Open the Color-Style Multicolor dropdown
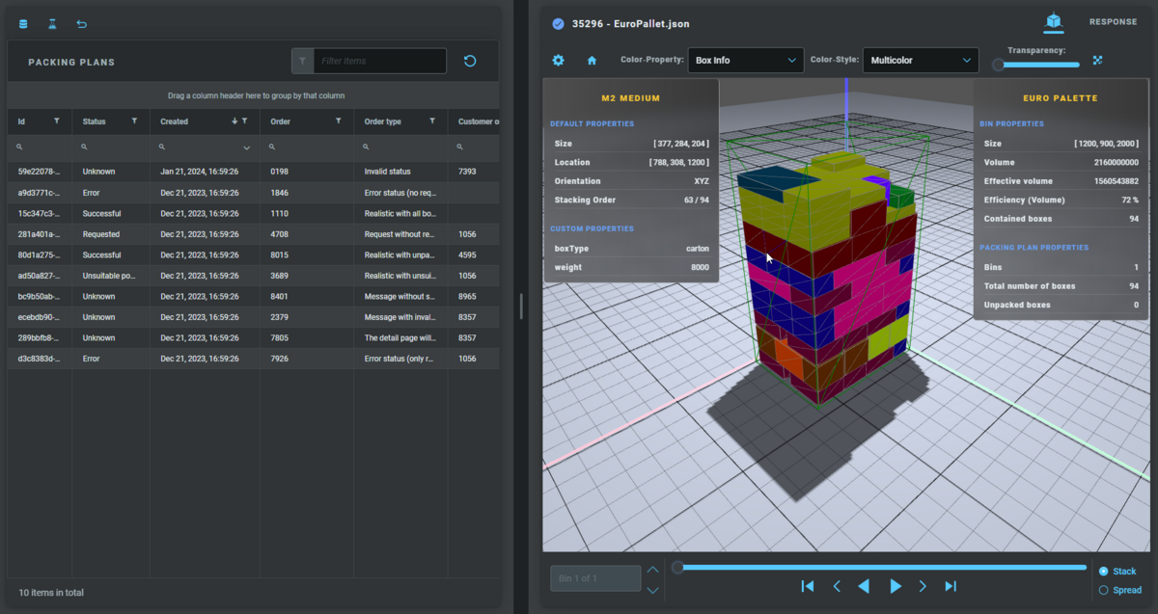The image size is (1158, 614). [920, 60]
